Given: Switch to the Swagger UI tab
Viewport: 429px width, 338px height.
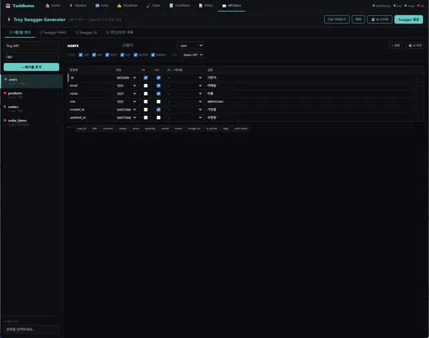Looking at the screenshot, I should (x=86, y=32).
